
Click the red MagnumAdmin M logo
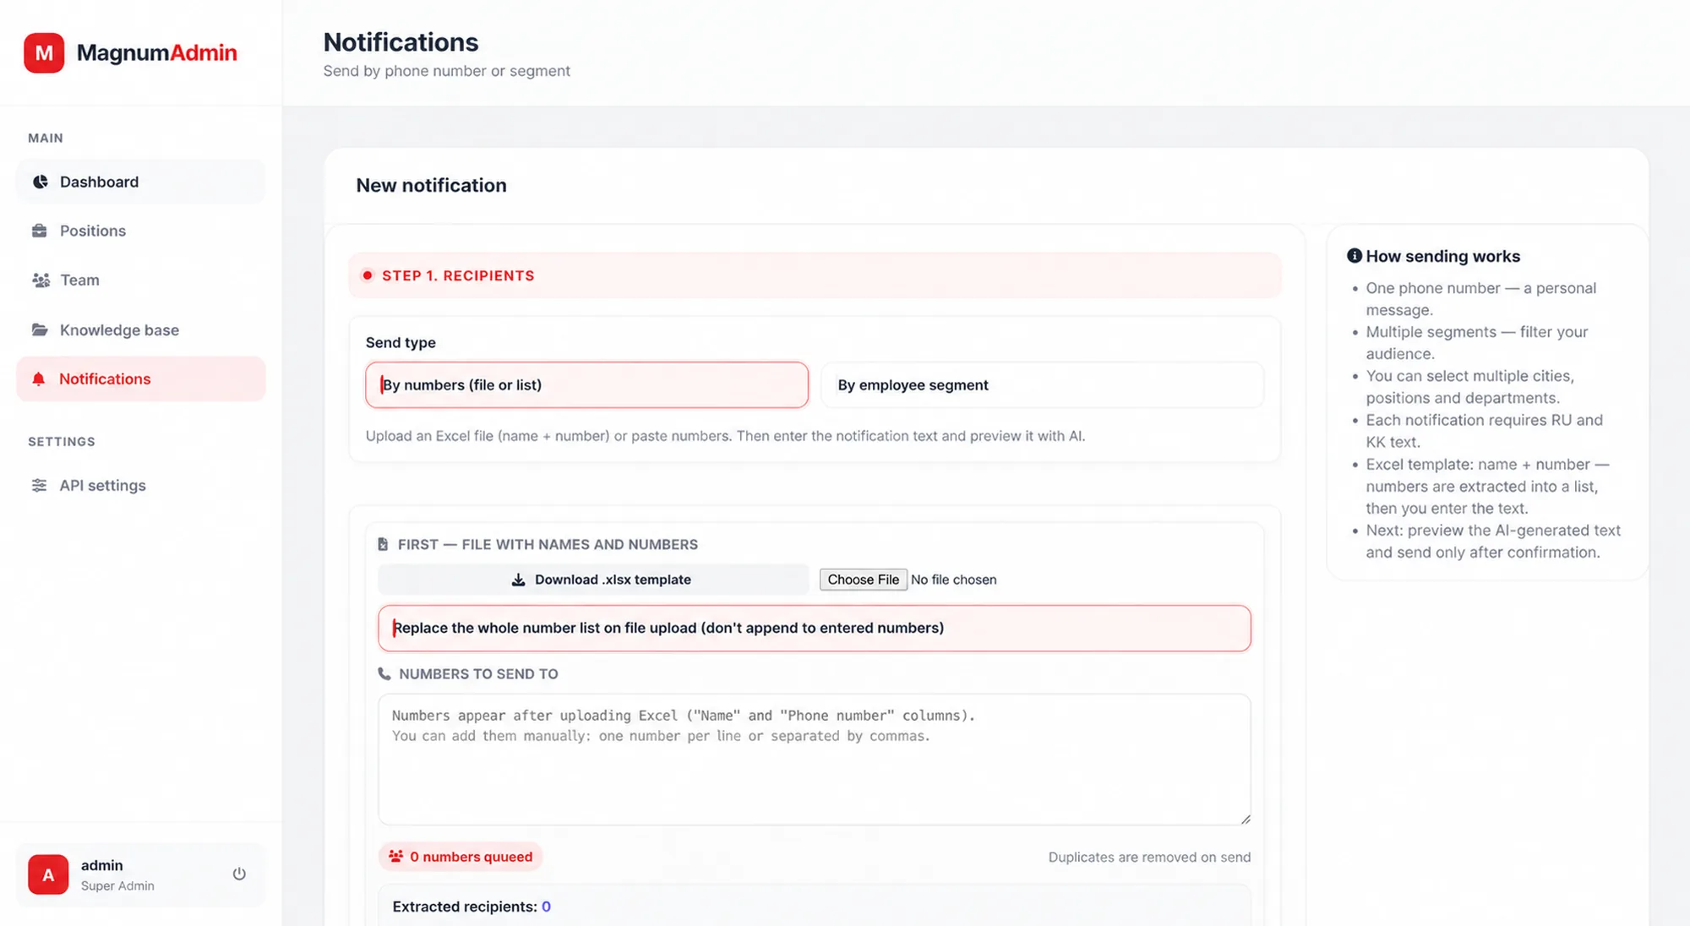click(44, 52)
